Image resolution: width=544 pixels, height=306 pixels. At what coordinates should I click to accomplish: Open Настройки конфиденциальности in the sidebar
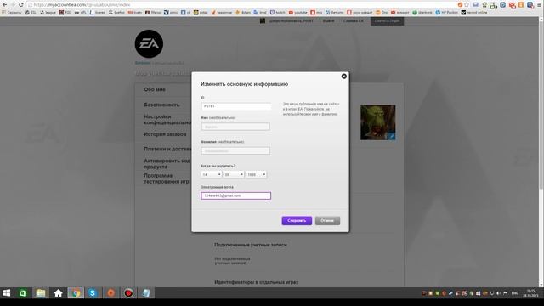point(167,120)
